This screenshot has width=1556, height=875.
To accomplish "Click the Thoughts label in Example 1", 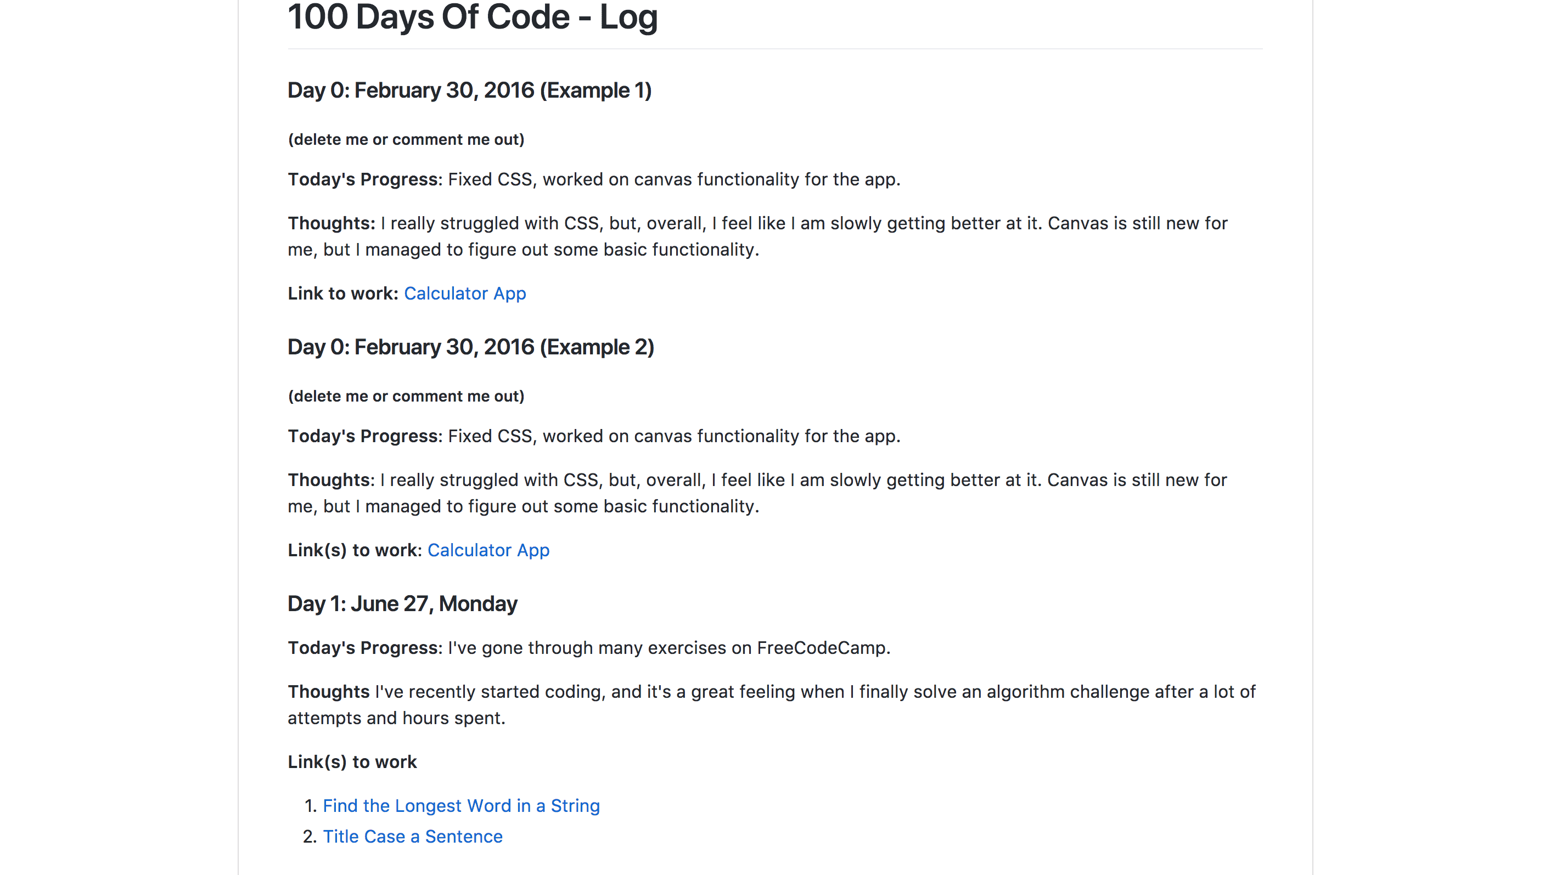I will point(331,223).
